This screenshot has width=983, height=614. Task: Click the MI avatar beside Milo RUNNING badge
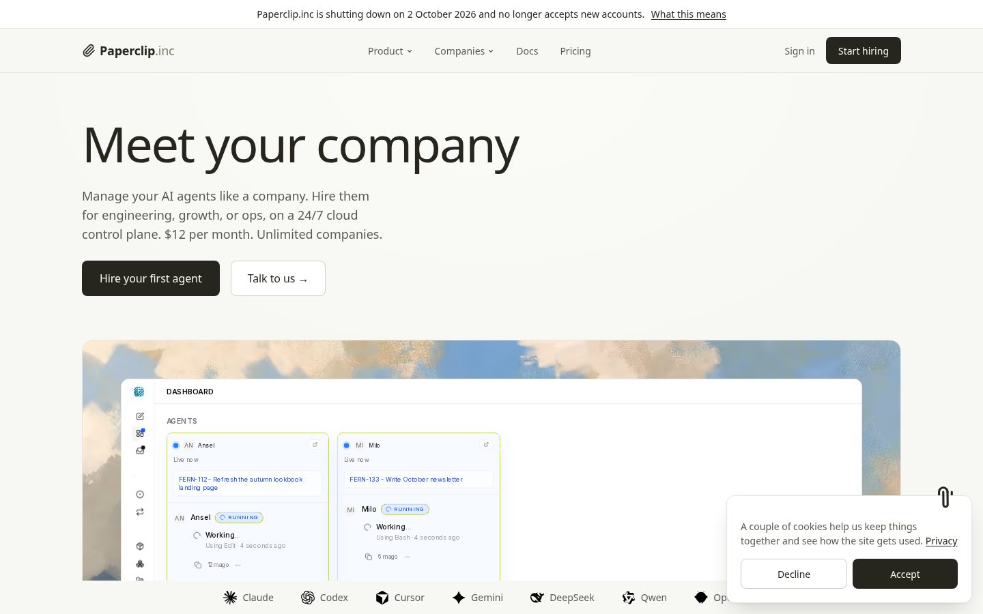click(350, 510)
